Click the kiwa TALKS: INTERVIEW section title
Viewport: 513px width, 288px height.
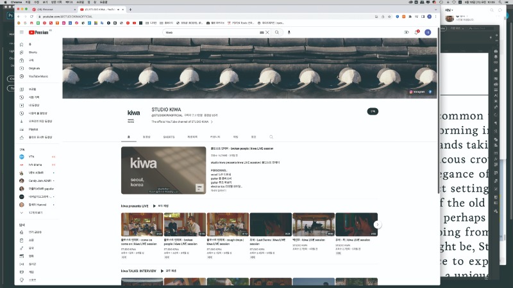139,271
